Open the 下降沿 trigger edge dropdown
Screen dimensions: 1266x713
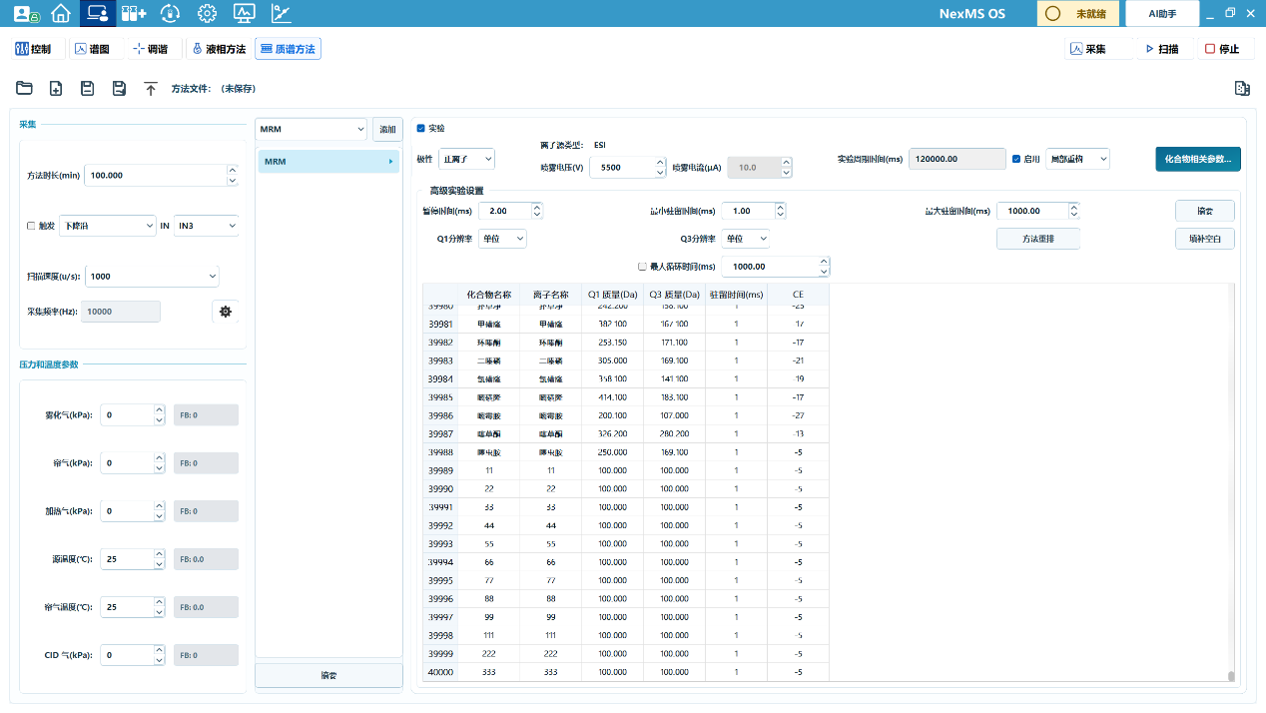[x=108, y=226]
